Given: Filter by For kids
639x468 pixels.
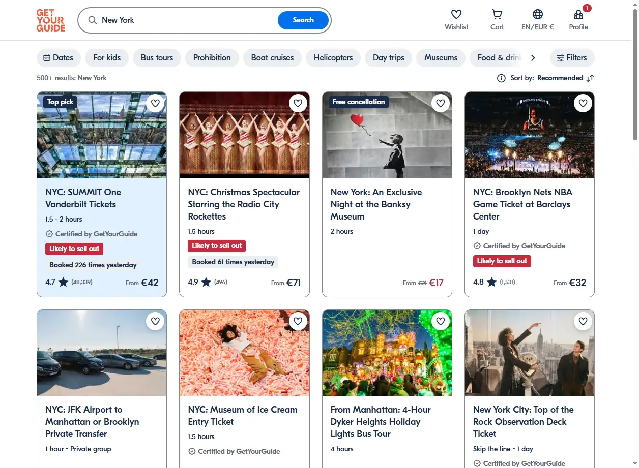Looking at the screenshot, I should coord(107,58).
